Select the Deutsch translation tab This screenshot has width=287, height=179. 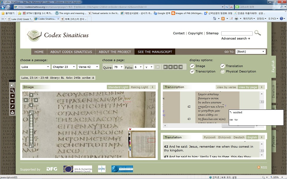tap(239, 137)
